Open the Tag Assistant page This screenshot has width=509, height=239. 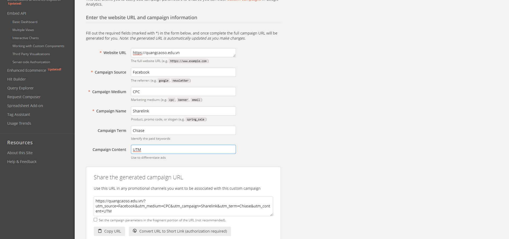[19, 115]
